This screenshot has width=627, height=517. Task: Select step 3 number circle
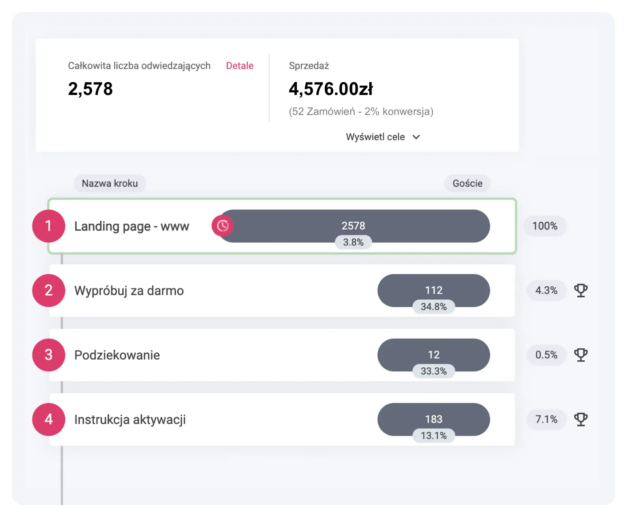pyautogui.click(x=49, y=355)
